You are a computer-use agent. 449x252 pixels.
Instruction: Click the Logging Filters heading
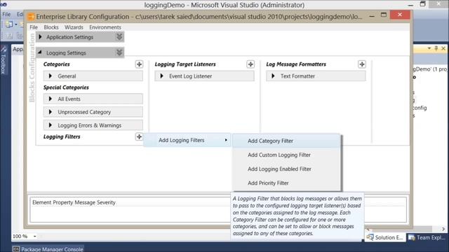point(62,137)
